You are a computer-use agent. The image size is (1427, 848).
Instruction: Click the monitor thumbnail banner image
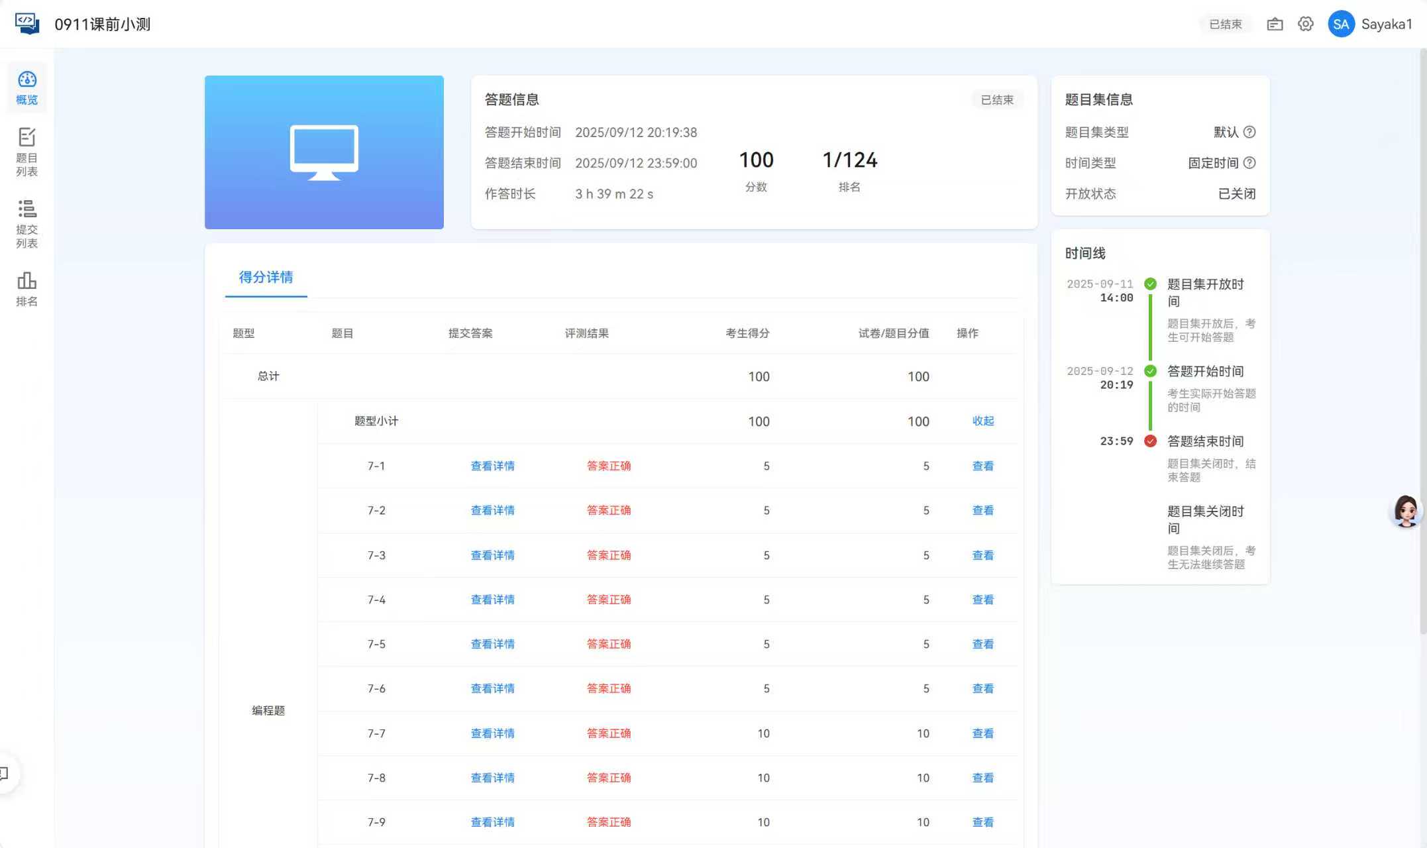(324, 152)
